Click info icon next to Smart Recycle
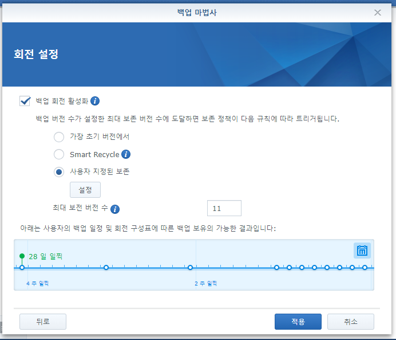 point(126,154)
